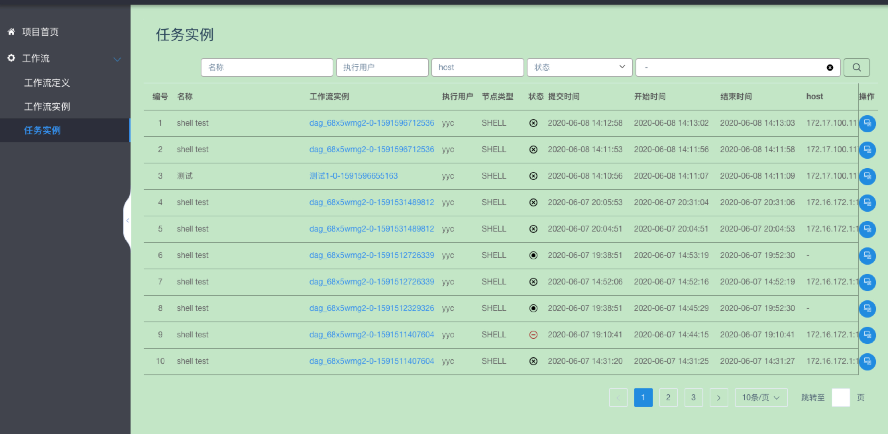Click the 项目首页 home icon
The height and width of the screenshot is (434, 888).
coord(11,32)
